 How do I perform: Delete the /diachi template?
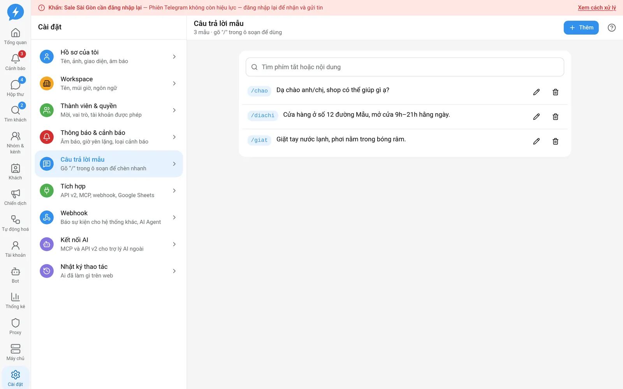556,117
